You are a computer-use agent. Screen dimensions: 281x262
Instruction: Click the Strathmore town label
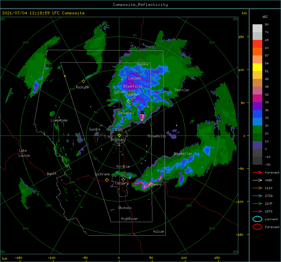pyautogui.click(x=152, y=184)
